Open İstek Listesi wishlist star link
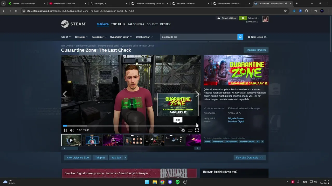 tap(257, 37)
